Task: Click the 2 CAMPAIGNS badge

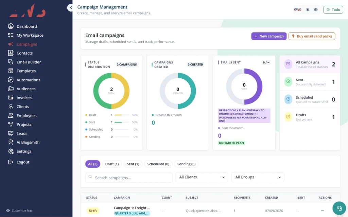Action: point(127,64)
